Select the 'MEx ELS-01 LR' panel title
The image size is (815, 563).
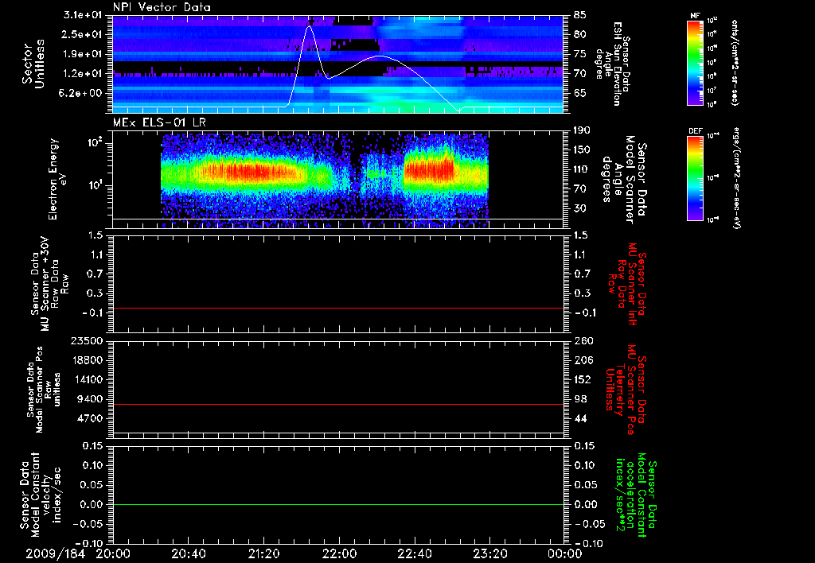159,123
